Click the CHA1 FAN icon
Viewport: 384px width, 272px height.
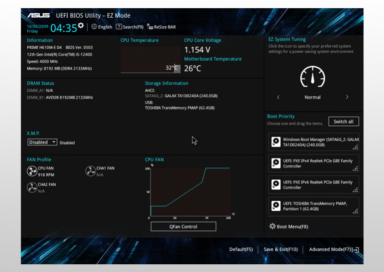[x=90, y=171]
